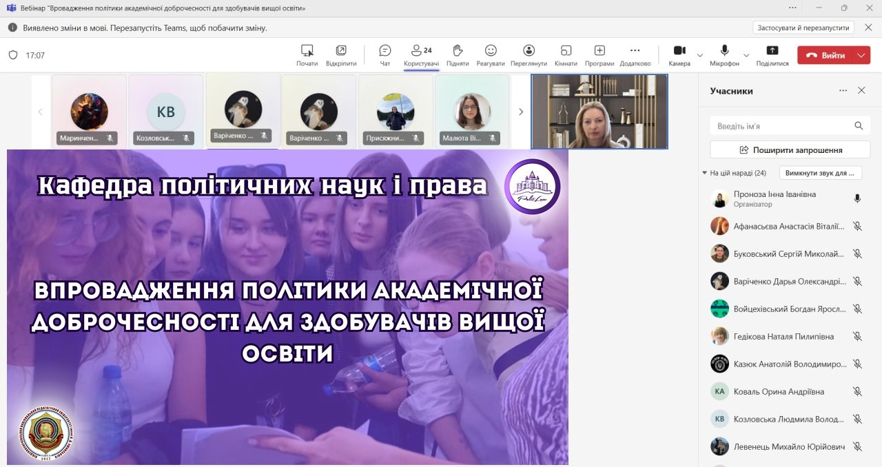Screen dimensions: 882x467
Task: Click the Raise hand (Підняти) icon
Action: click(x=457, y=54)
